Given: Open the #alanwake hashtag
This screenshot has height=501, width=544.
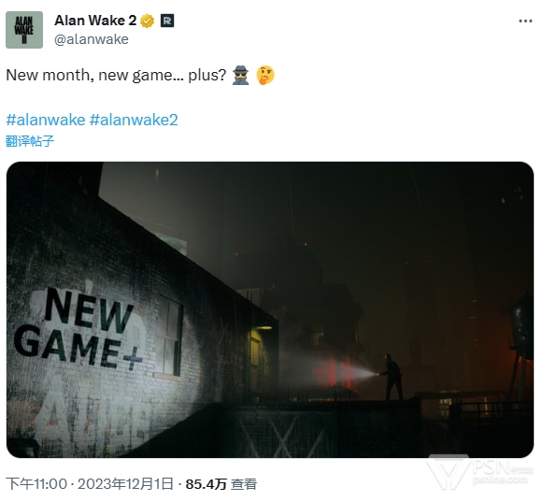Looking at the screenshot, I should pos(46,120).
